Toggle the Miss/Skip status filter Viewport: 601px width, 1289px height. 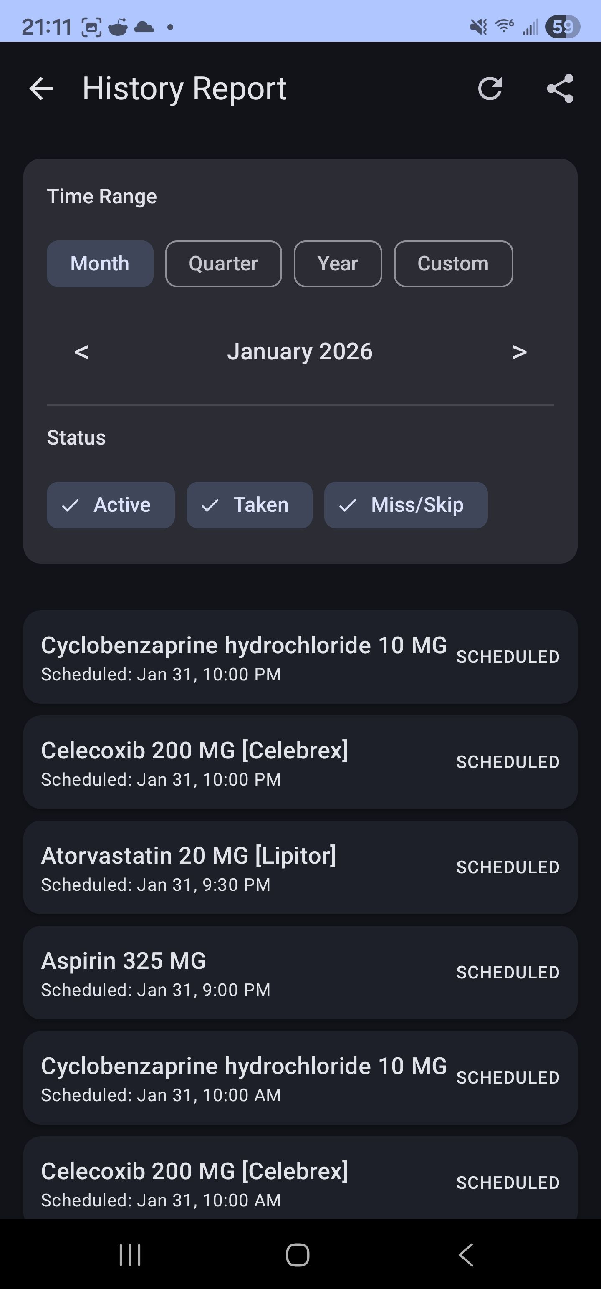click(405, 505)
